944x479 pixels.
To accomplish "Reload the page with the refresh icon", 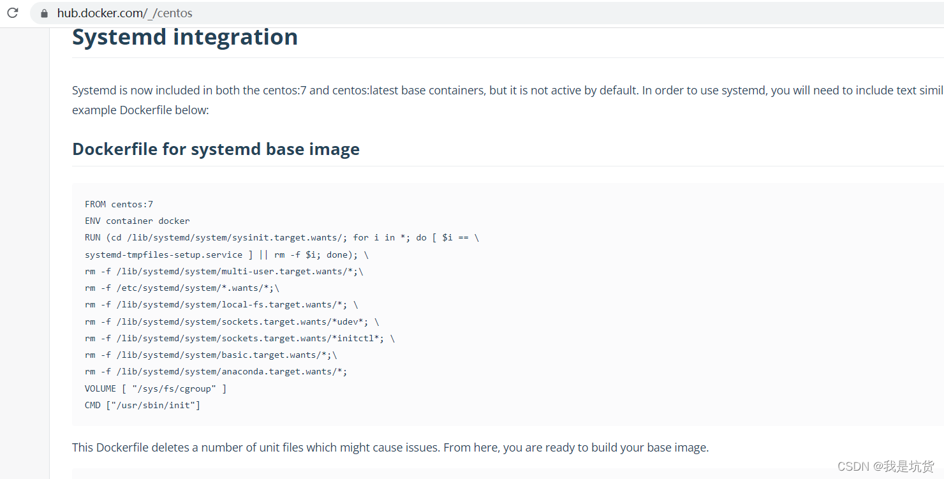I will pos(12,13).
